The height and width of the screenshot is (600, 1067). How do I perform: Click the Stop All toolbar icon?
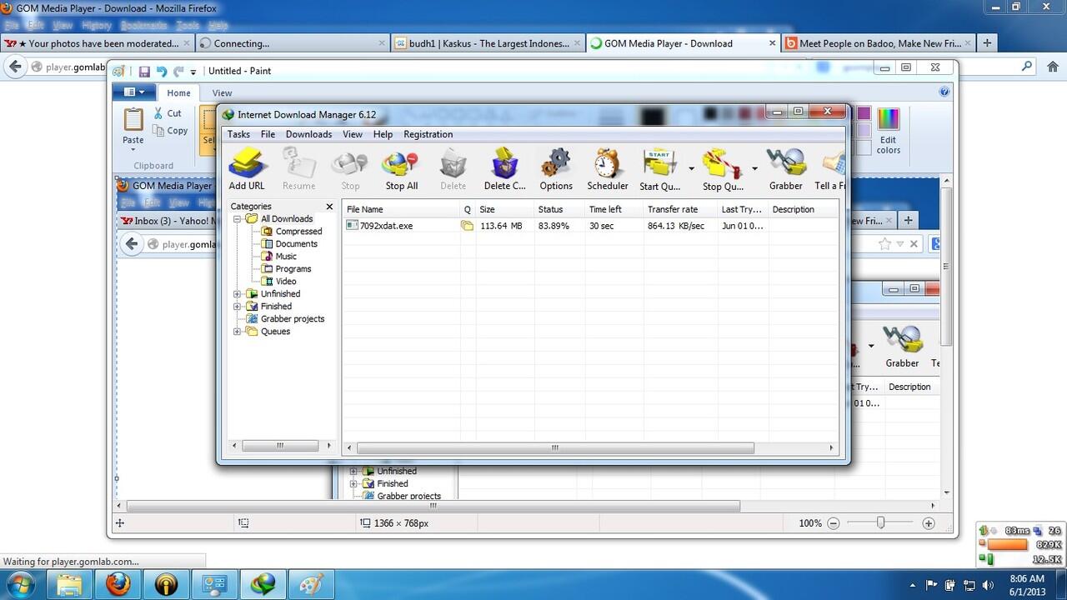[x=401, y=169]
